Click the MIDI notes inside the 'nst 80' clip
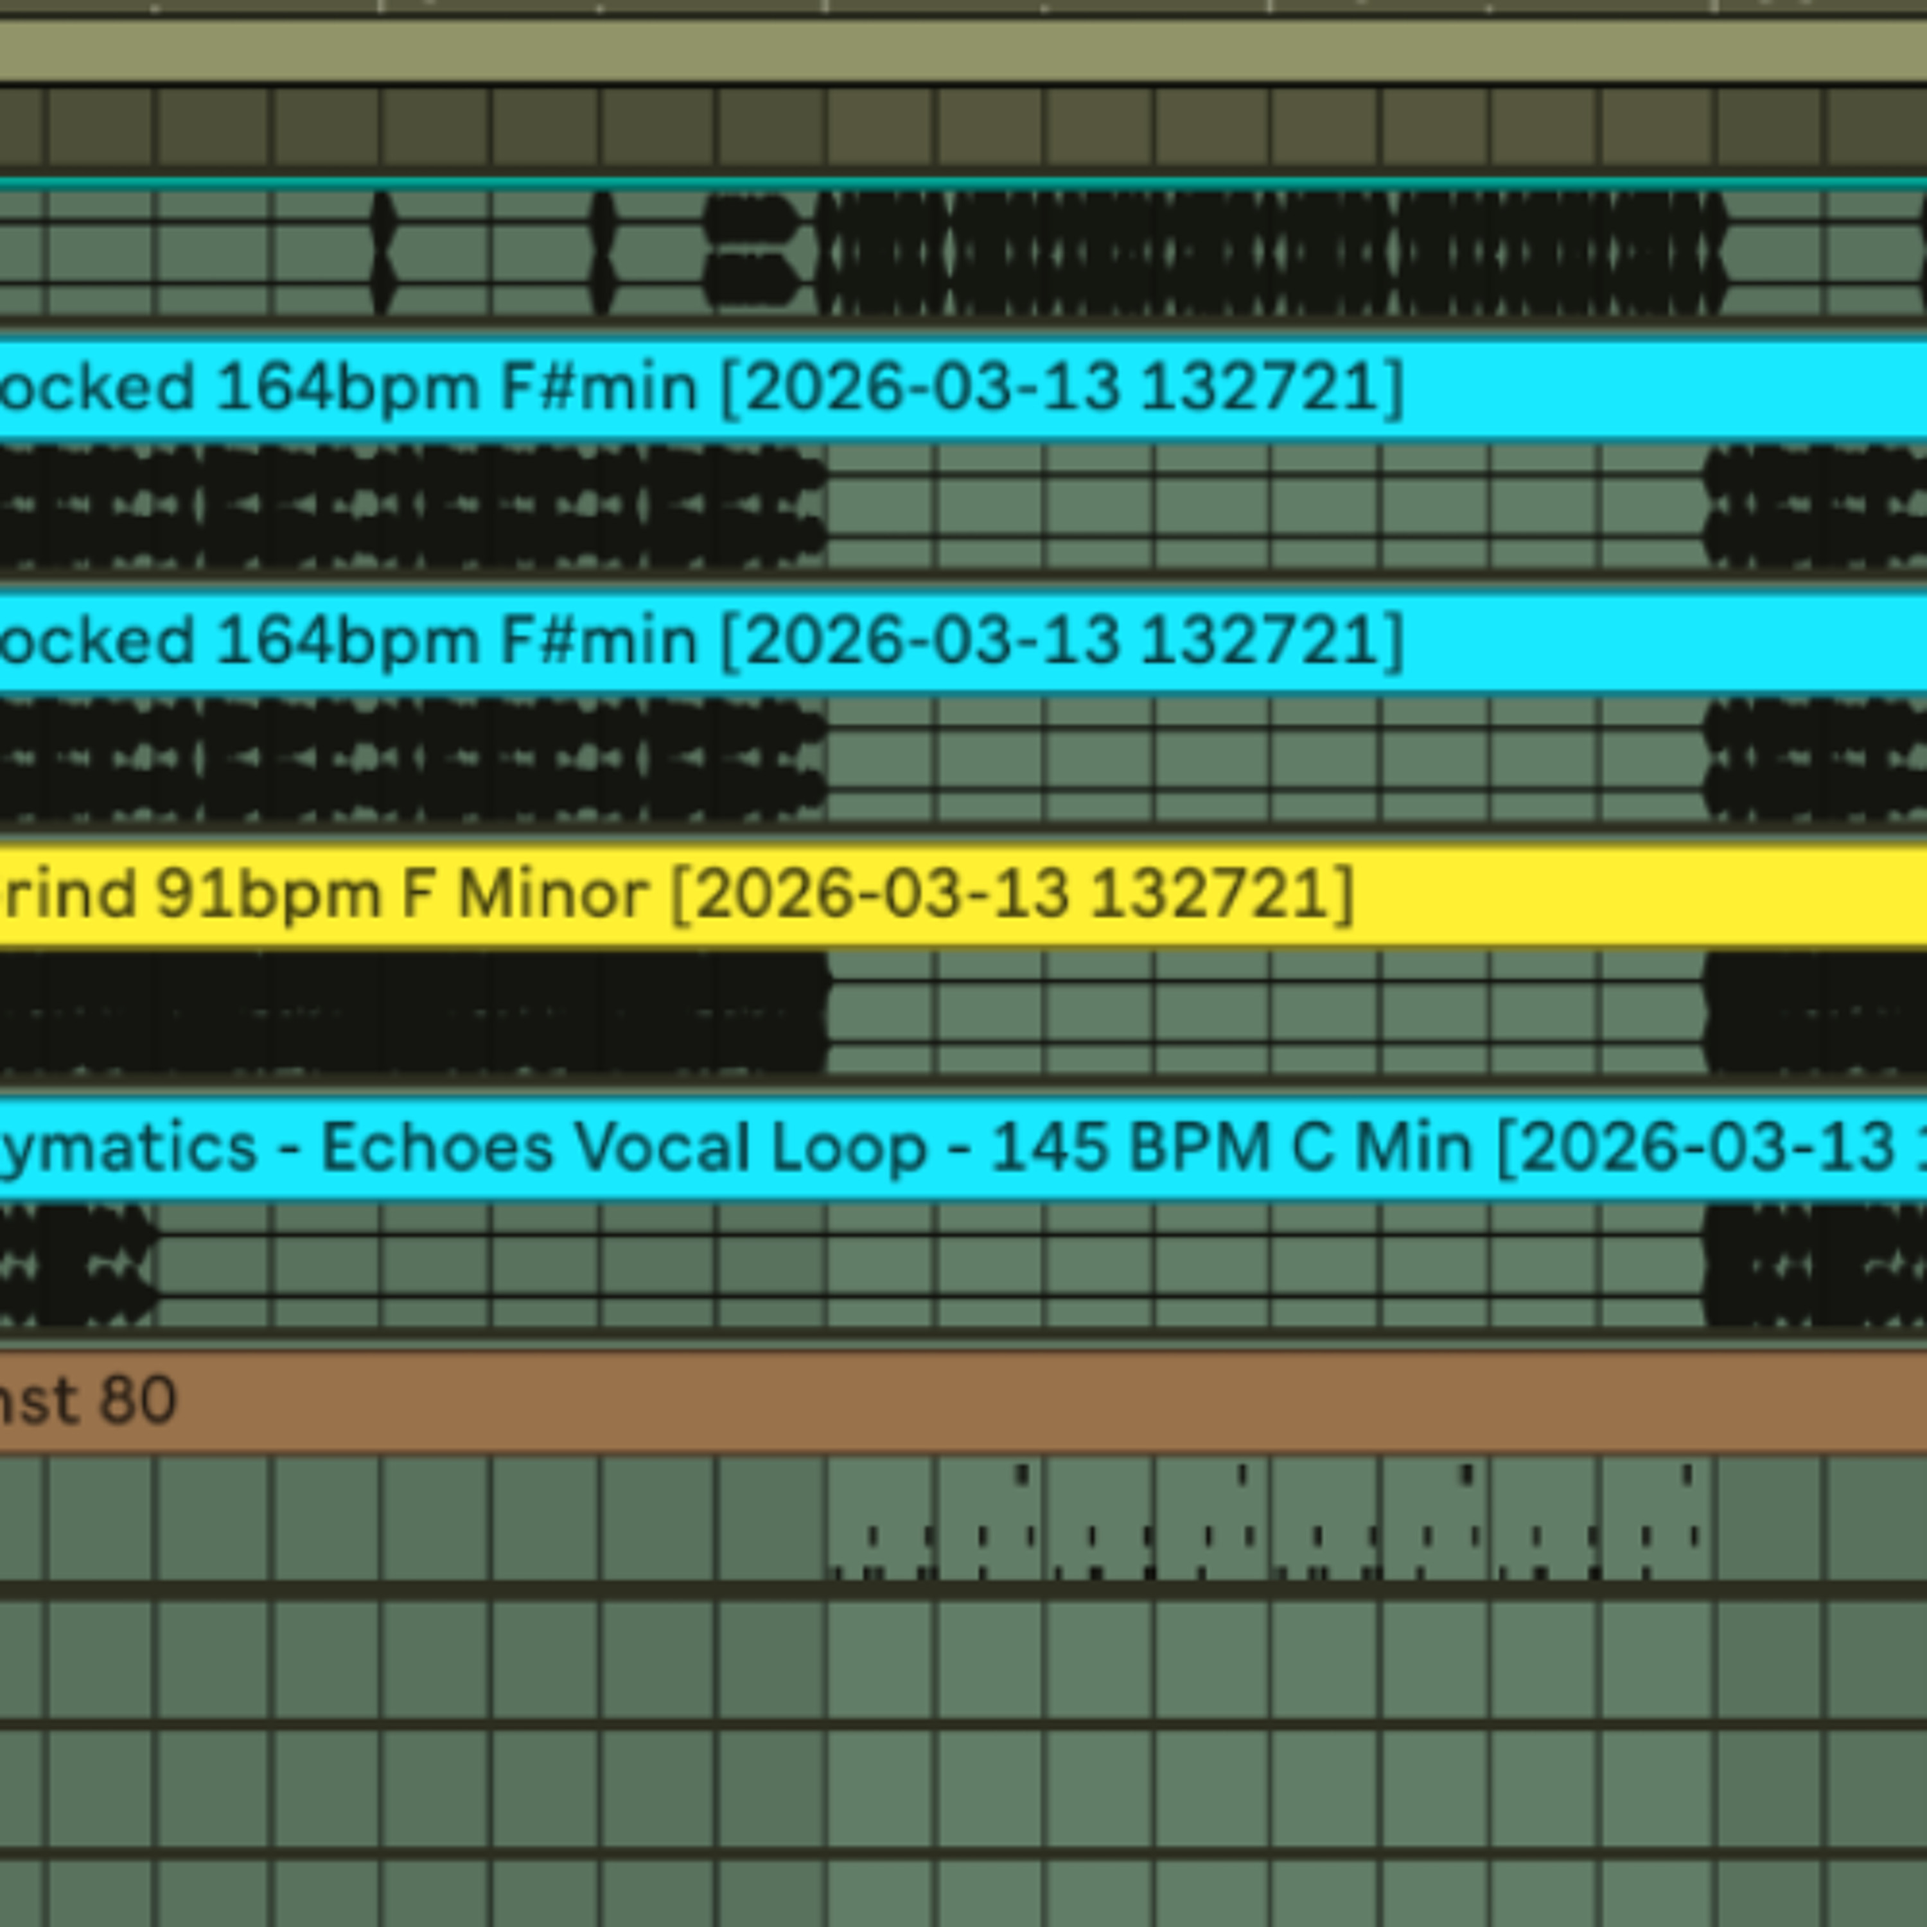1927x1927 pixels. pos(1265,1520)
